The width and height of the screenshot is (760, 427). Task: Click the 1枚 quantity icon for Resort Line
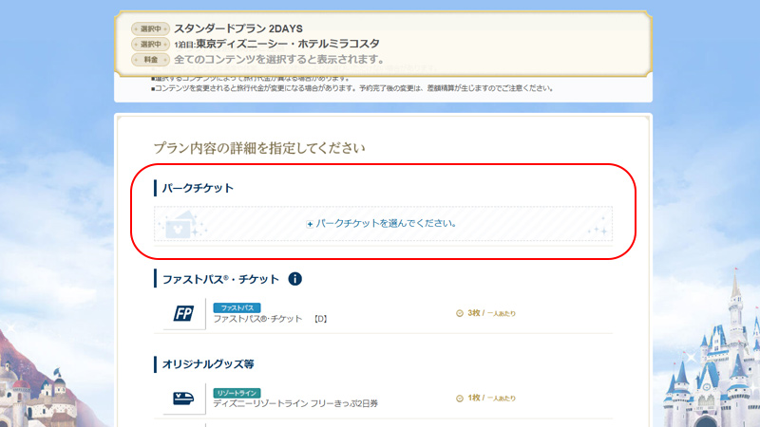click(460, 398)
